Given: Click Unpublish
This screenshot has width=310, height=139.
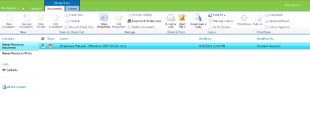Looking at the screenshot, I should coord(274,15).
